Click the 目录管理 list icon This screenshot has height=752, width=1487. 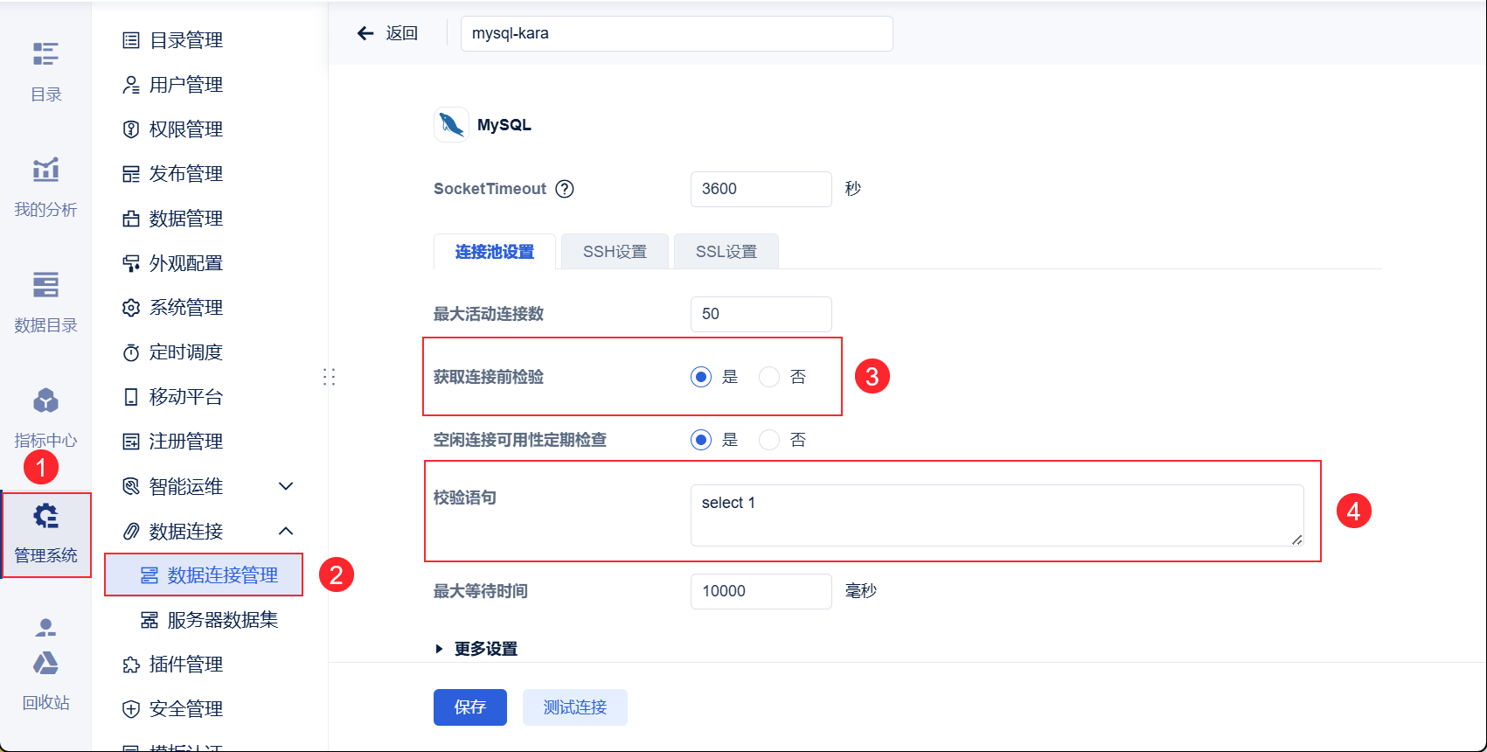click(131, 40)
